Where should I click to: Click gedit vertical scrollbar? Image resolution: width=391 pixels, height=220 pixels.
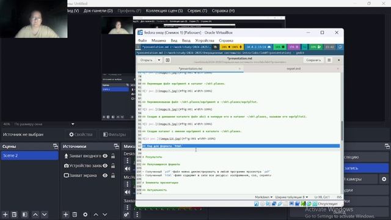tap(342, 131)
